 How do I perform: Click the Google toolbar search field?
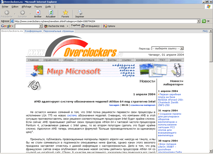point(27,26)
